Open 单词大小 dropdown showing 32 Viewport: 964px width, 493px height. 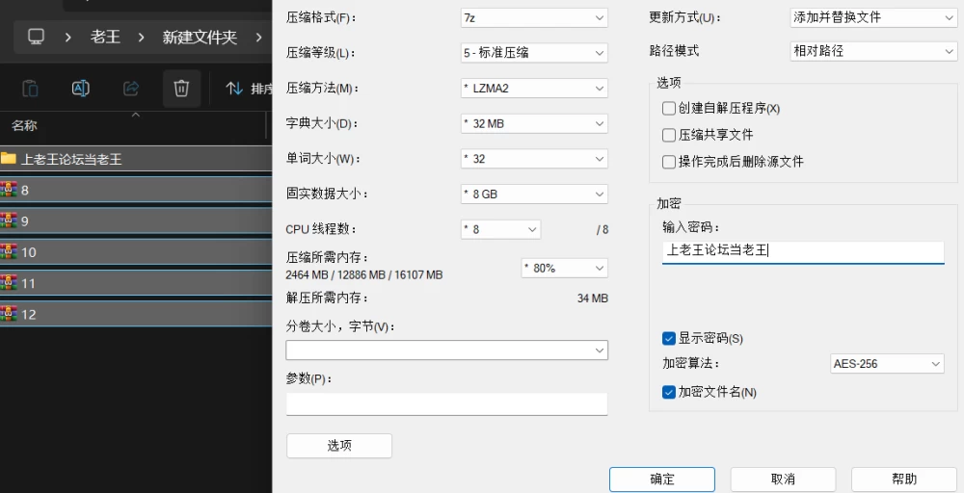[534, 159]
